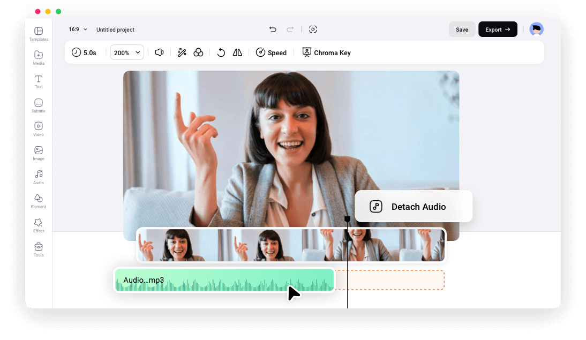The width and height of the screenshot is (586, 340).
Task: Select the video clip thumbnail strip
Action: 291,245
